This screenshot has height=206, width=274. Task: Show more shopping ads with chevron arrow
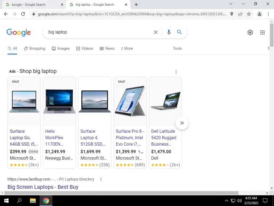pyautogui.click(x=182, y=123)
